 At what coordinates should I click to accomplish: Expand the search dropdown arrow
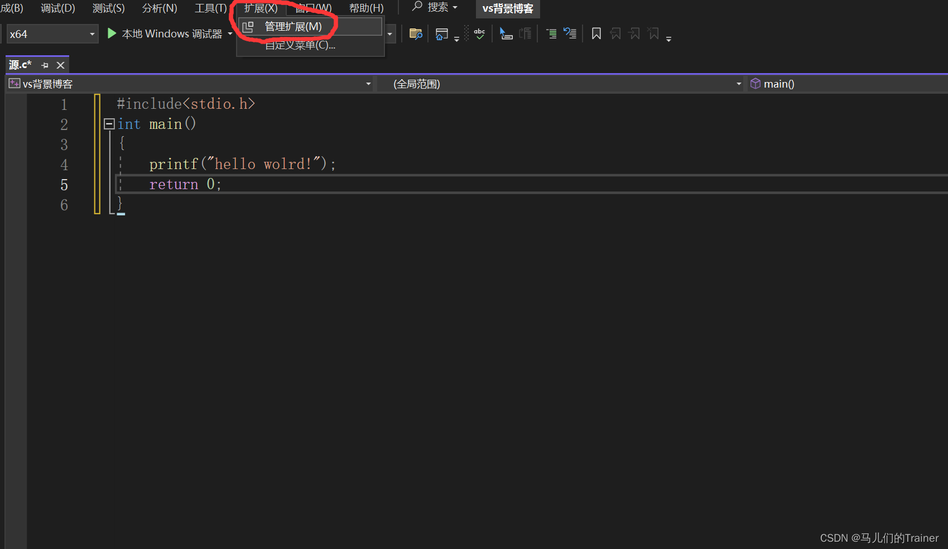[x=455, y=8]
